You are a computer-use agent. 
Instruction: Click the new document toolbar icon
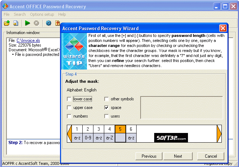(16, 23)
